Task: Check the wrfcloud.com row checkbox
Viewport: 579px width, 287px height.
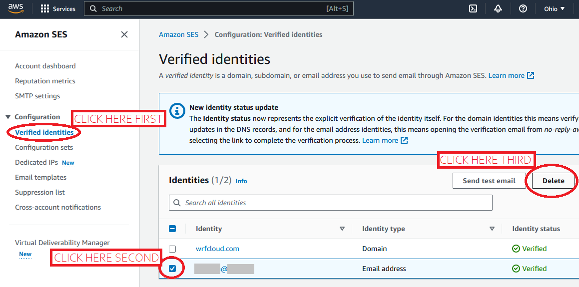Action: pyautogui.click(x=172, y=249)
